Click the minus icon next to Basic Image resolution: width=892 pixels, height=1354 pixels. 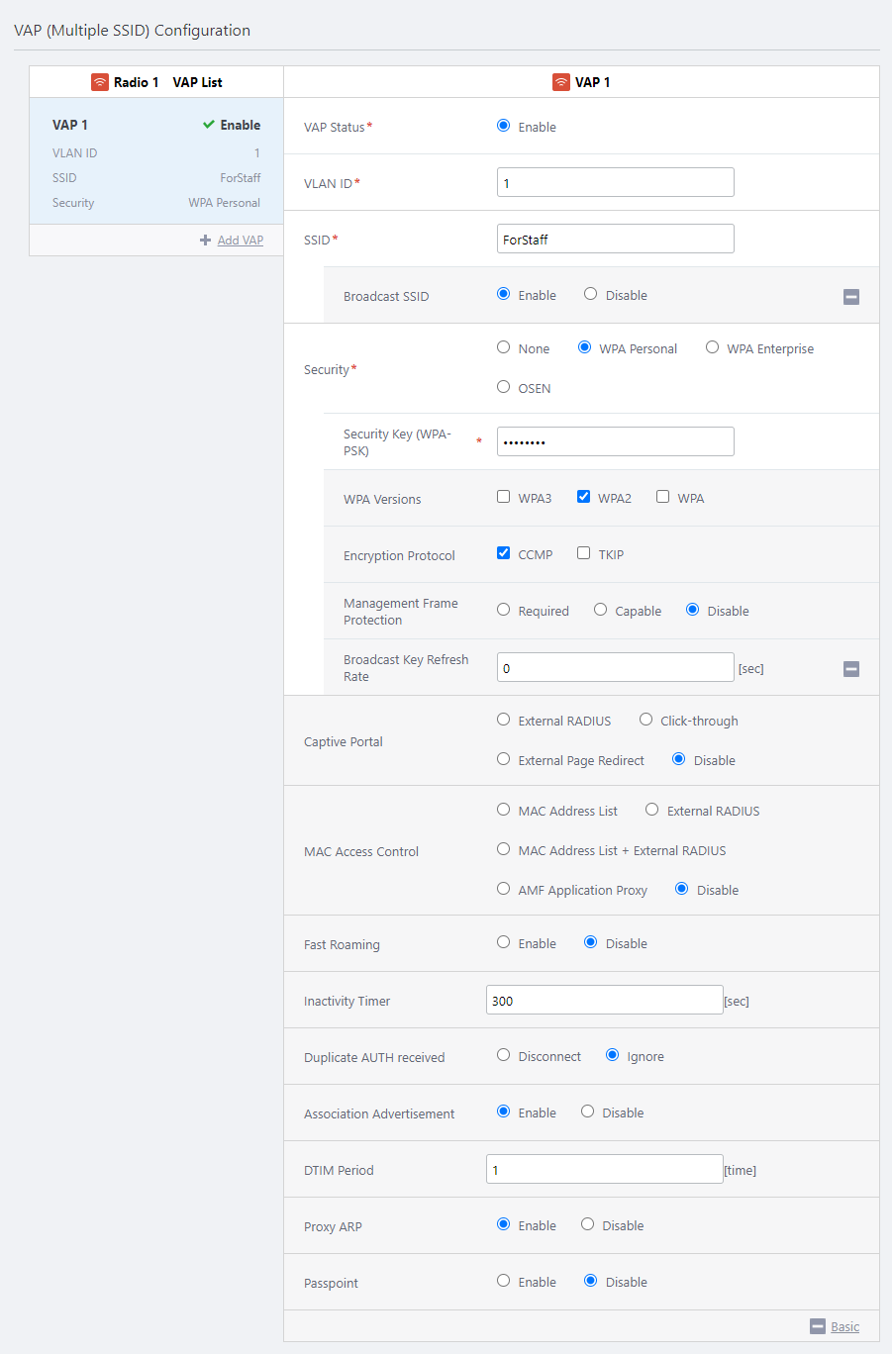(x=818, y=1326)
